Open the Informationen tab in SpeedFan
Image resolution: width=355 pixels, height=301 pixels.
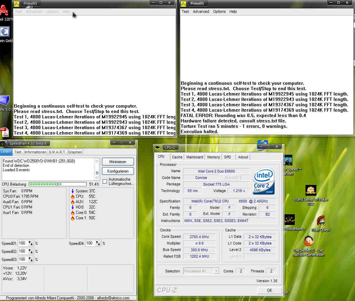35,152
